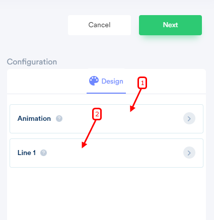Viewport: 214px width, 220px height.
Task: Switch to the Design tab label
Action: coord(112,82)
